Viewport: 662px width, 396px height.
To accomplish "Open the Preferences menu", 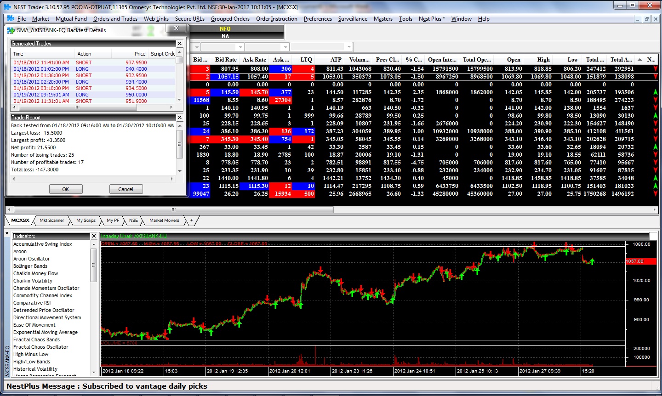I will coord(318,19).
